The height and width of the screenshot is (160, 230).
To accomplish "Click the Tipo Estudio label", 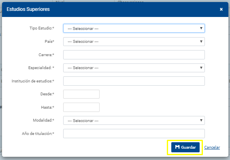I will [42, 28].
